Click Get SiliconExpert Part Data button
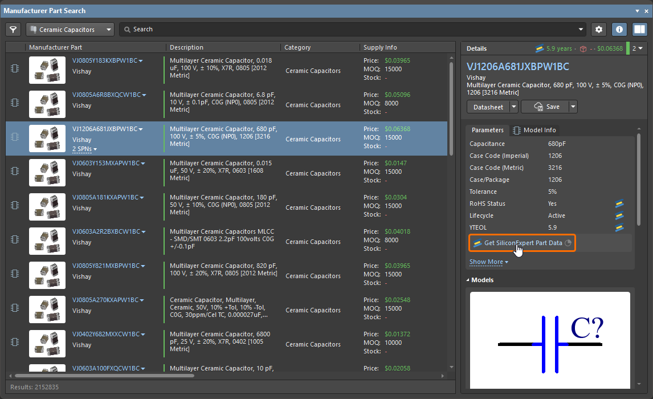The height and width of the screenshot is (399, 653). pos(522,243)
